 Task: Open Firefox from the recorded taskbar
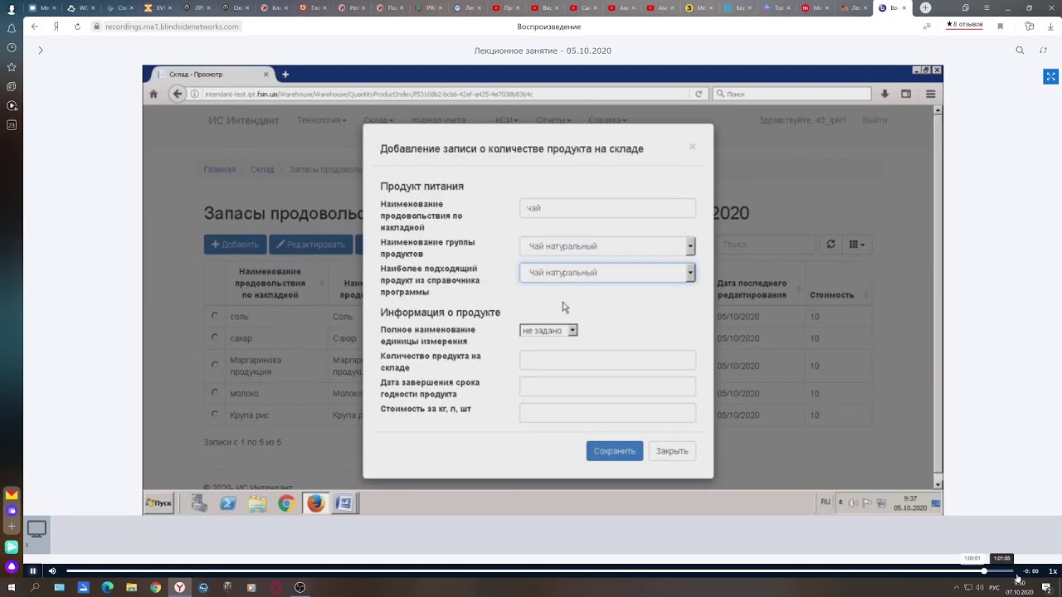coord(315,503)
